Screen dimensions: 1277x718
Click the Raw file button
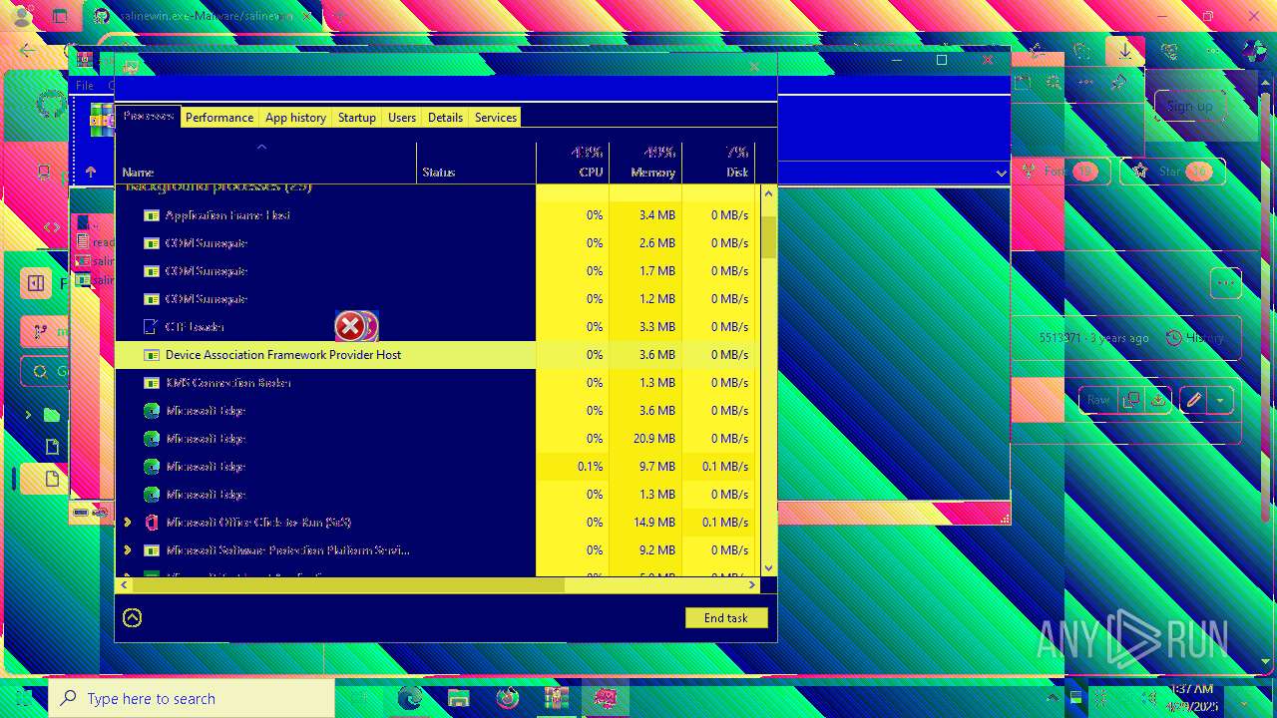coord(1097,400)
